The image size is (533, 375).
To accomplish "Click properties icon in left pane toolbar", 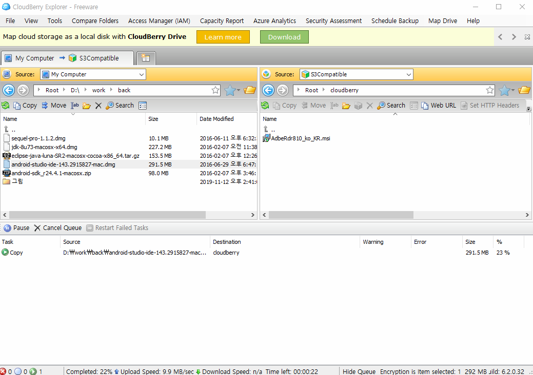I will click(143, 106).
